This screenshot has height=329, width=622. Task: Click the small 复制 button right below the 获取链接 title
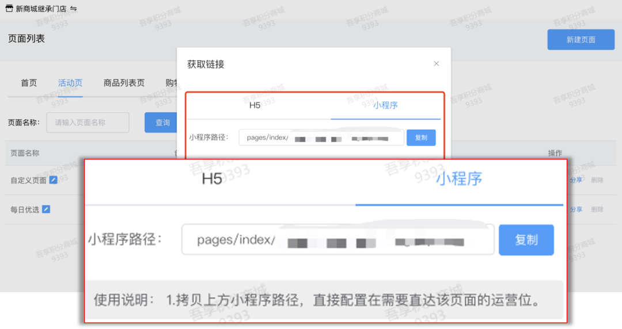pos(421,137)
